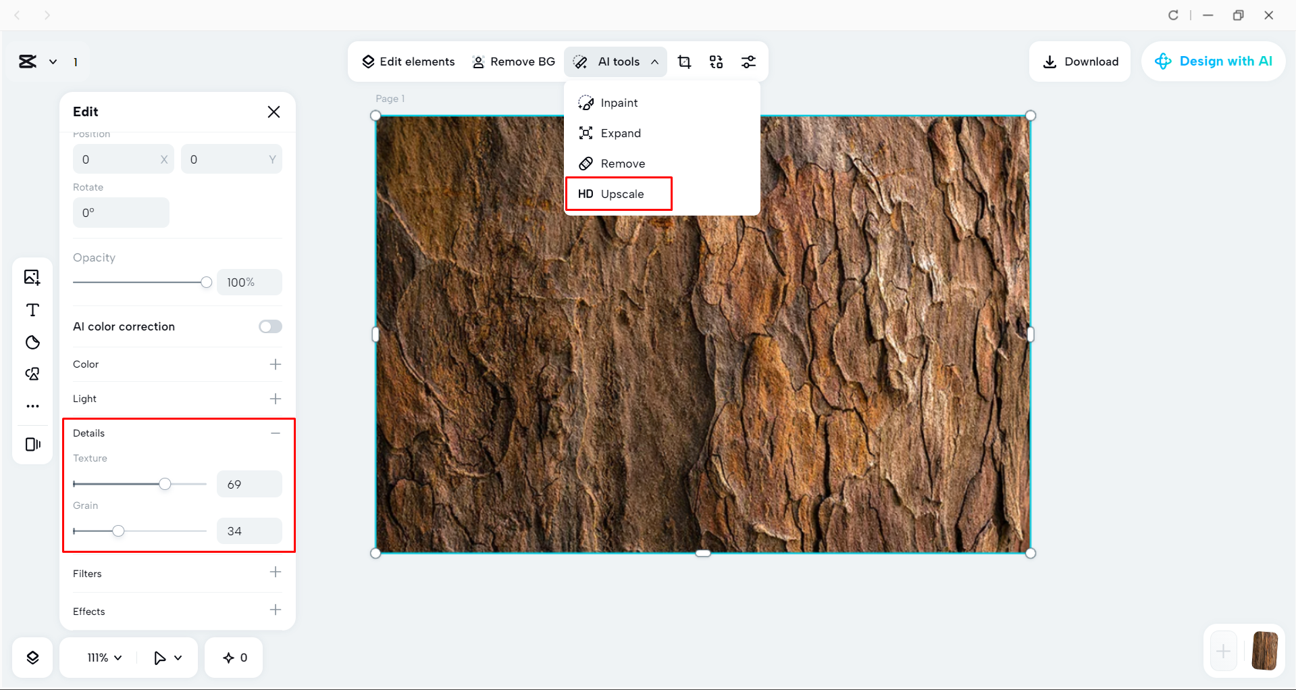Close the Edit panel
Viewport: 1296px width, 690px height.
pos(274,112)
